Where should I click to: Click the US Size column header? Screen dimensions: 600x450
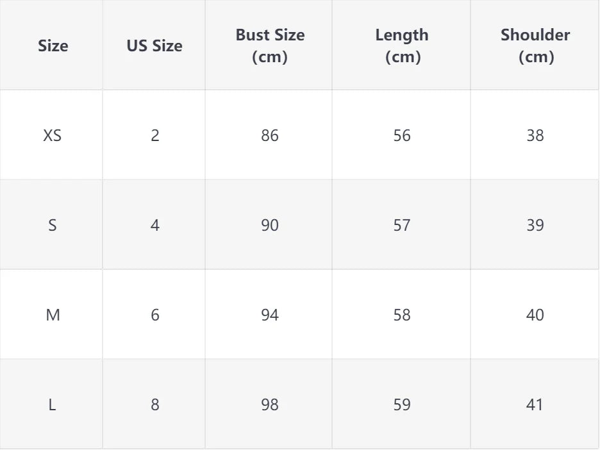[x=154, y=46]
